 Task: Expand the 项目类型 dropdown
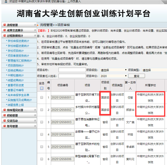(x=154, y=70)
